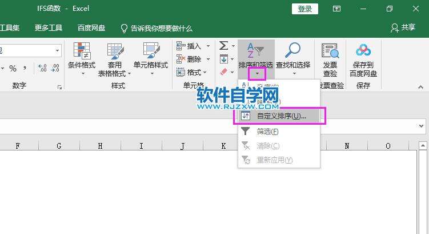Viewport: 429px width, 234px height.
Task: Click the Format (格式) cells icon
Action: point(181,72)
